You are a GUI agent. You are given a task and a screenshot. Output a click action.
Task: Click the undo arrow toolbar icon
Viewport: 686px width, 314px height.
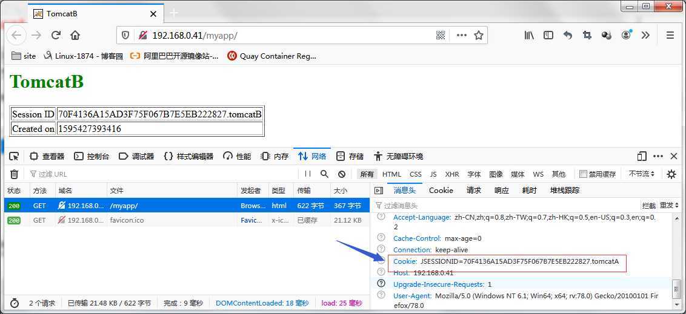coord(567,35)
